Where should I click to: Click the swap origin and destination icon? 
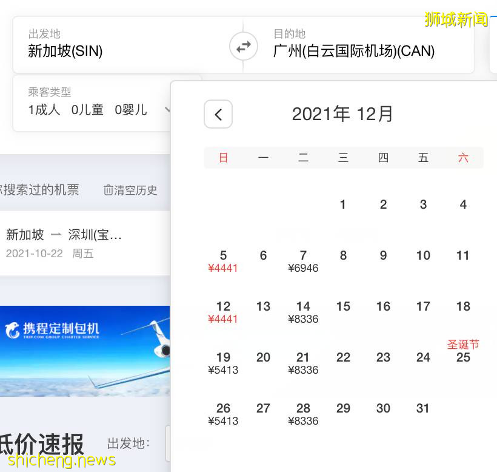243,46
